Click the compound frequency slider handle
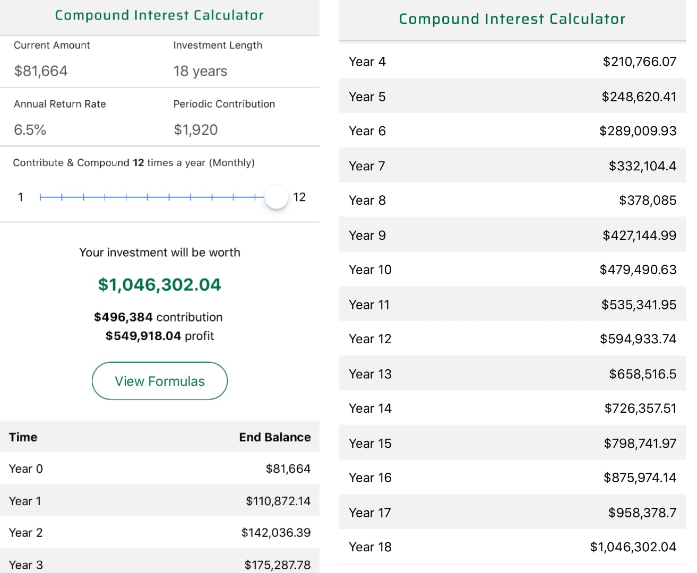 click(276, 197)
